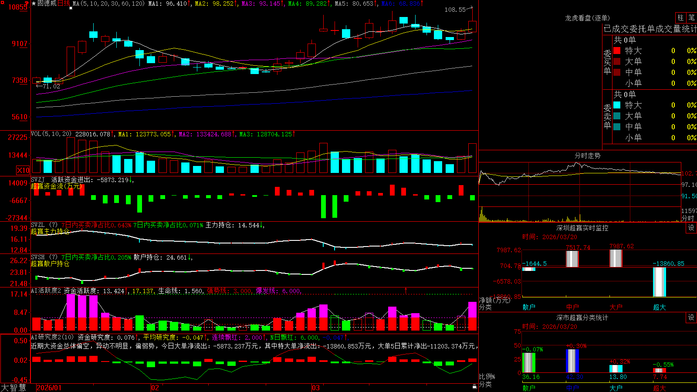Click the 已成交委托单成交量统计 header
Viewport: 697px width, 392px height.
(650, 29)
